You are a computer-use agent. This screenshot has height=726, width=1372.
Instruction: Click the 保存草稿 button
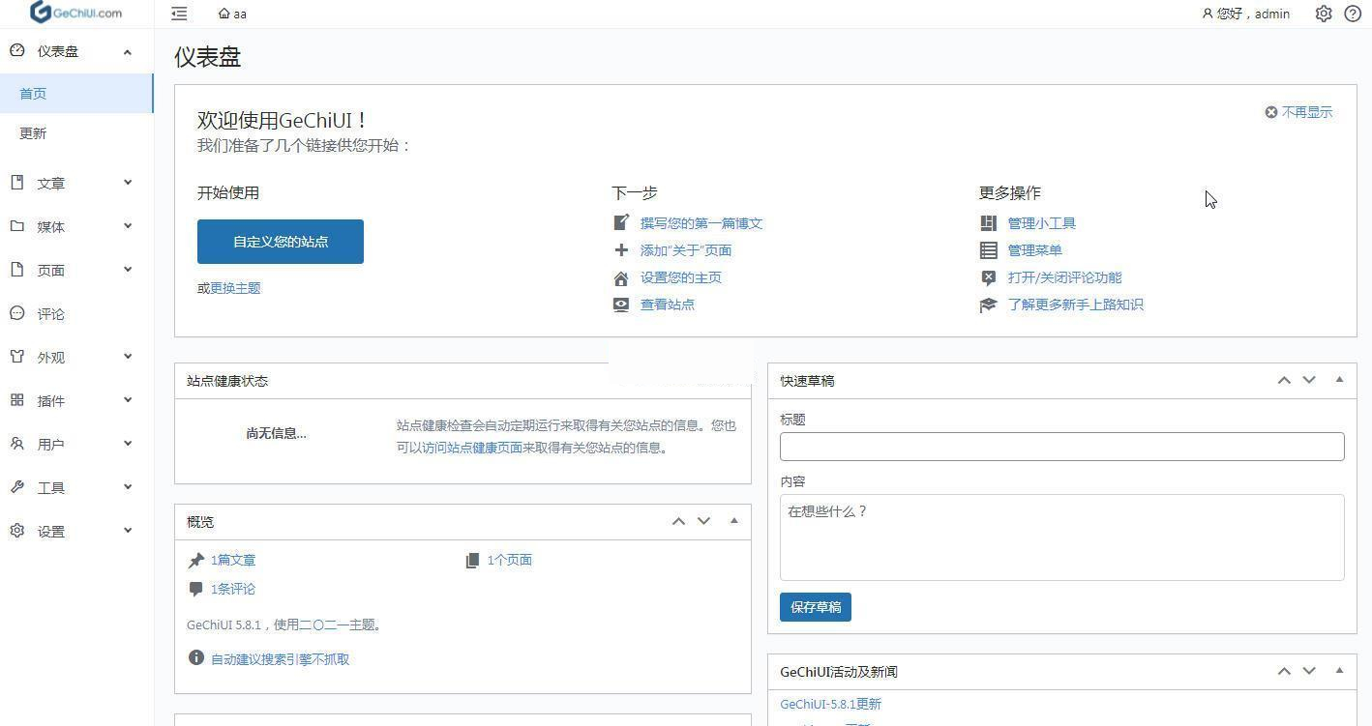click(x=816, y=607)
